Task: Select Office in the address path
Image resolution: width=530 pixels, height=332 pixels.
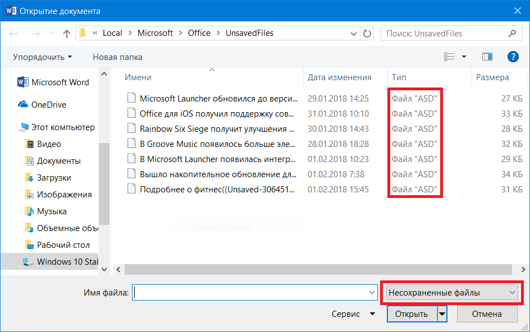Action: click(x=199, y=33)
